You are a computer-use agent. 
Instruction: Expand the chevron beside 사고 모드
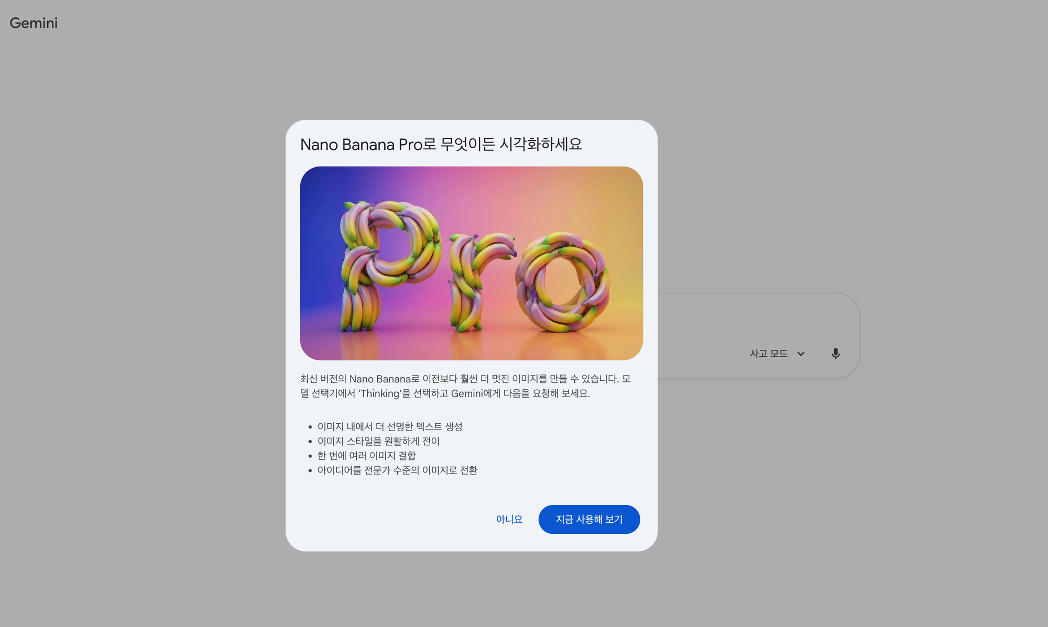point(801,354)
